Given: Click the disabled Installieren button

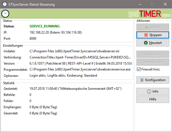Looking at the screenshot, I should [x=152, y=54].
